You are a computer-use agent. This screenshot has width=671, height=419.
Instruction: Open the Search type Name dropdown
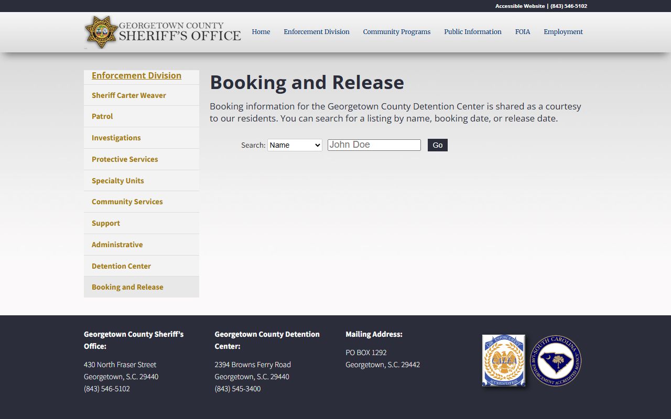pyautogui.click(x=295, y=145)
